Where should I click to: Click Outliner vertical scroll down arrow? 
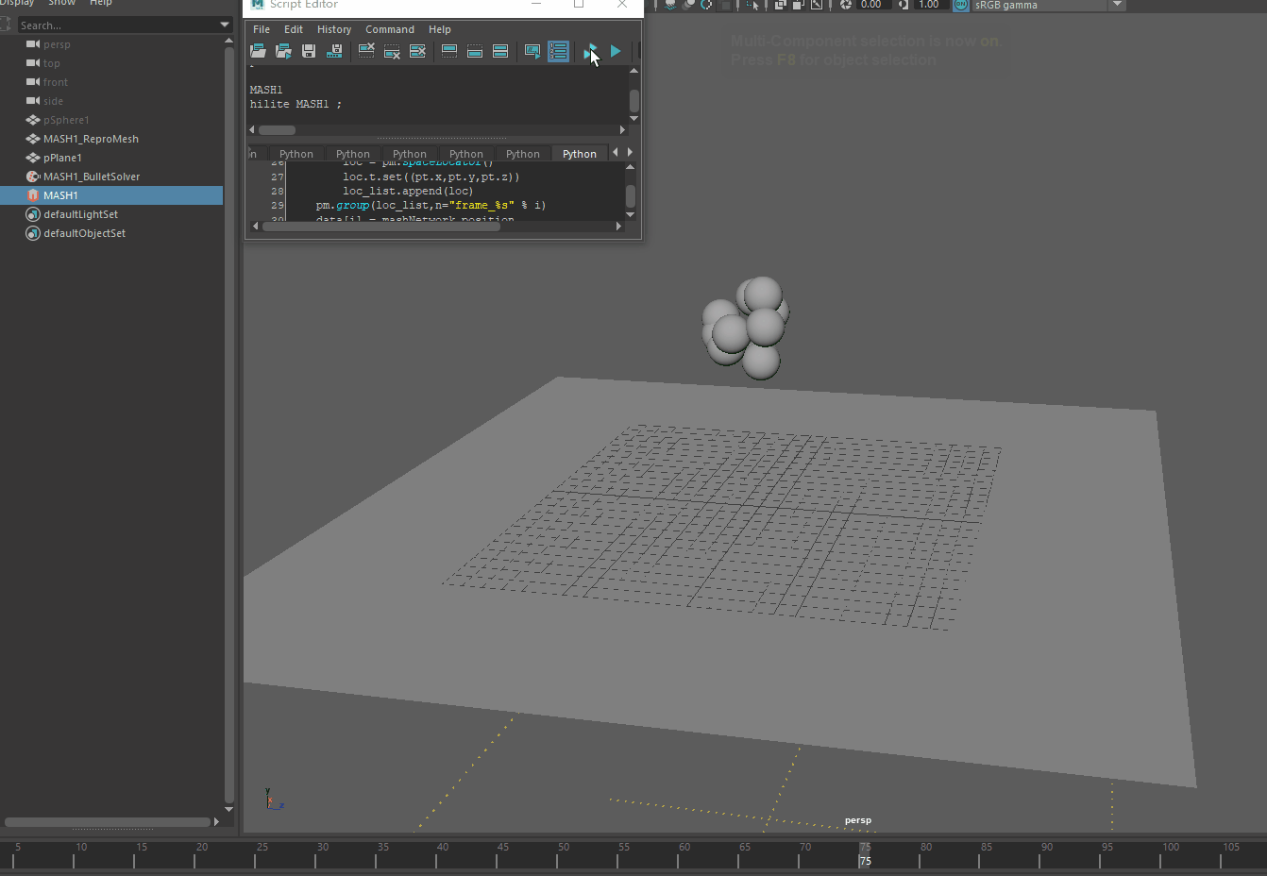point(228,809)
